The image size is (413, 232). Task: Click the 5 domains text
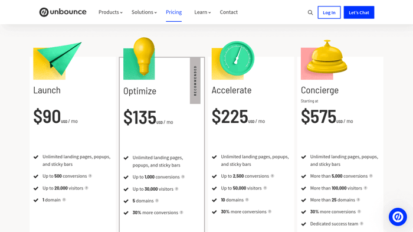pyautogui.click(x=143, y=201)
